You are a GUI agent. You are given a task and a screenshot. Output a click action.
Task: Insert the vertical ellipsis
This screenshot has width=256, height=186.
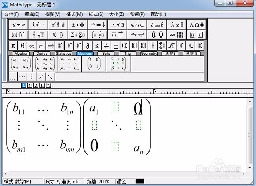click(32, 77)
